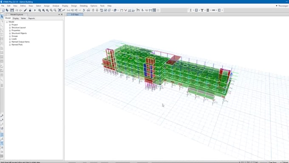Expand the Loads tree node
289x163 pixels.
click(x=10, y=39)
